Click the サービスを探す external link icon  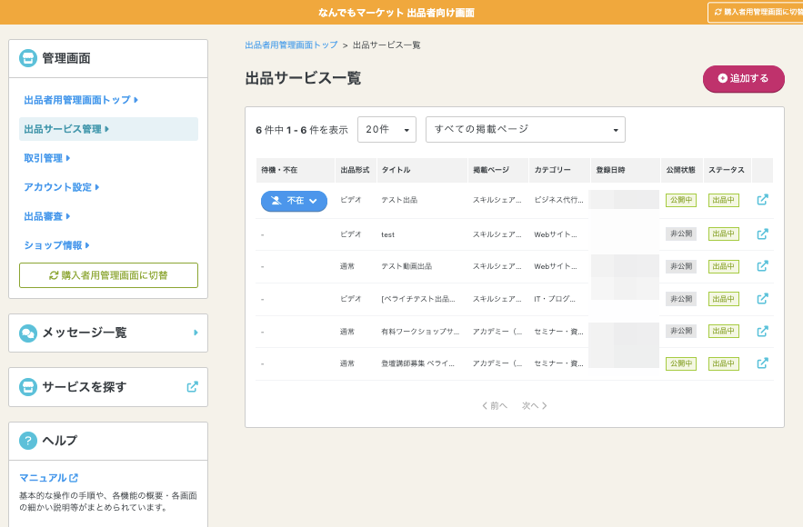pos(192,387)
